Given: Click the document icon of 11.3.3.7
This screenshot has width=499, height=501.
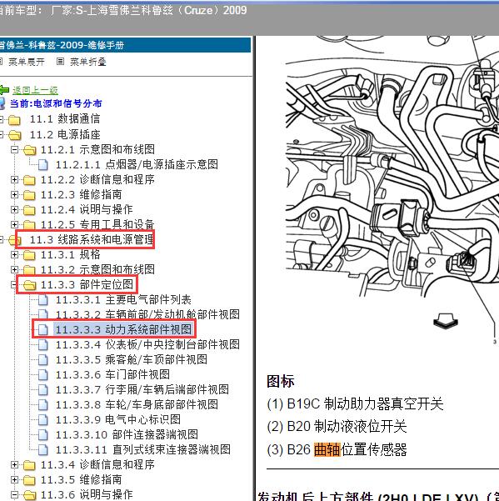Looking at the screenshot, I should click(42, 390).
